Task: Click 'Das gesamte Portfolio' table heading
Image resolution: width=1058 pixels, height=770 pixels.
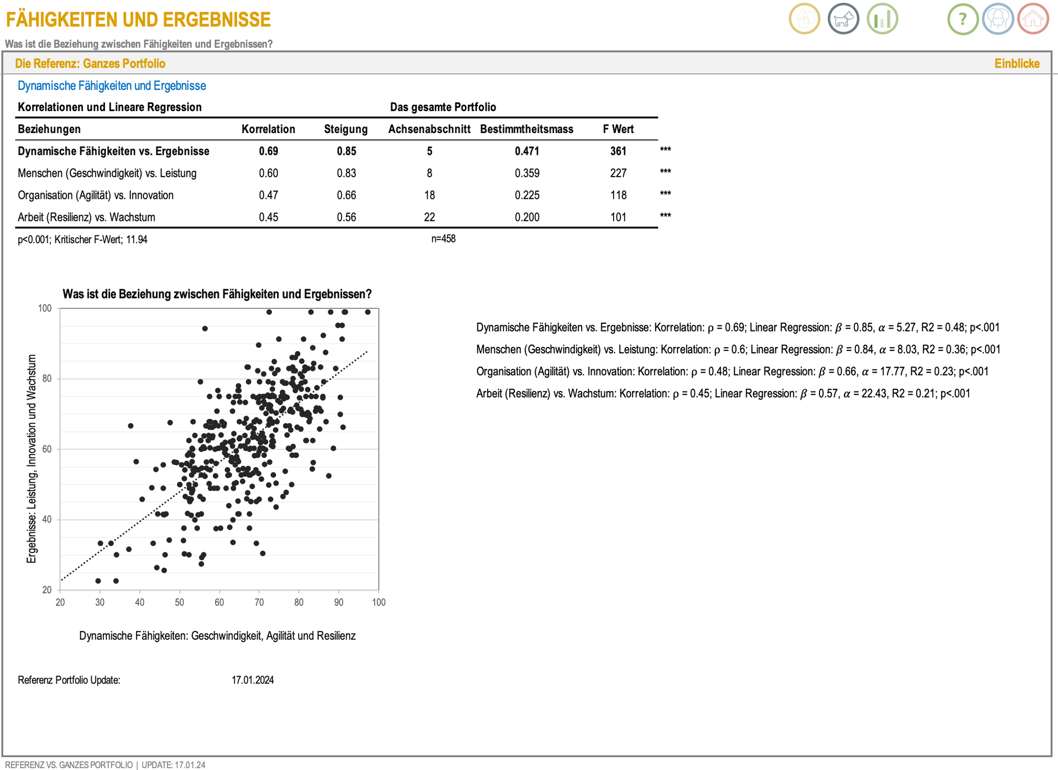Action: (x=443, y=107)
